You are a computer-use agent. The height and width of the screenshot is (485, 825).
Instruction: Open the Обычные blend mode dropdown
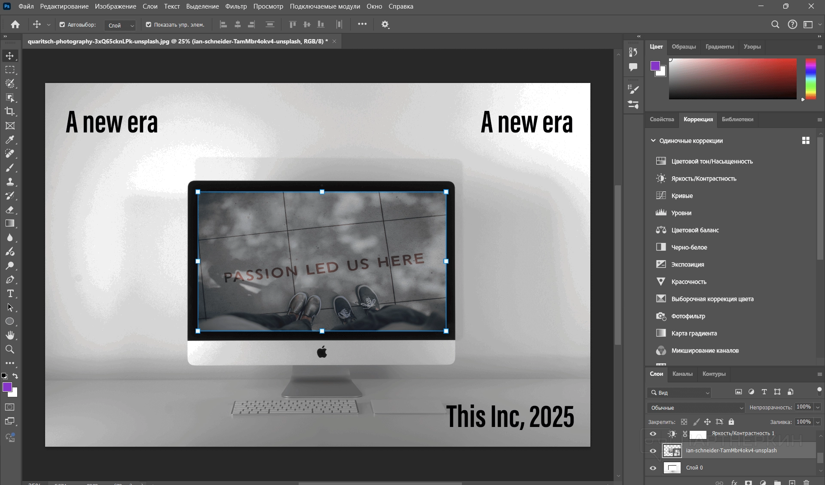[696, 408]
